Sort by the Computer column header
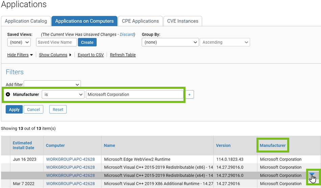321x188 pixels. (55, 145)
